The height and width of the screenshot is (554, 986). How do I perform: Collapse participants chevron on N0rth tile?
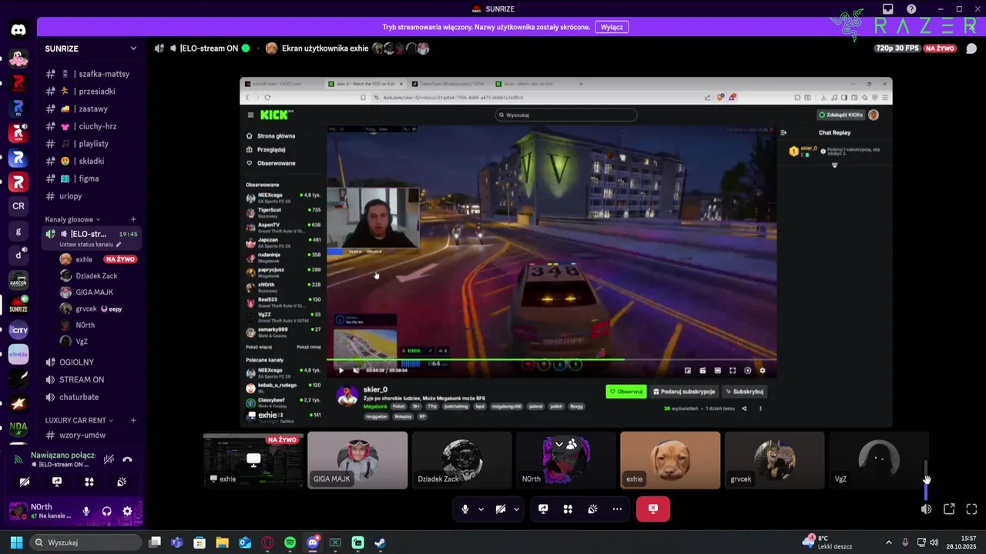tap(559, 444)
